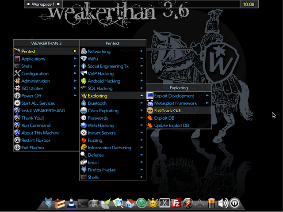Open the home folder dock icon
The width and height of the screenshot is (283, 212).
(130, 204)
